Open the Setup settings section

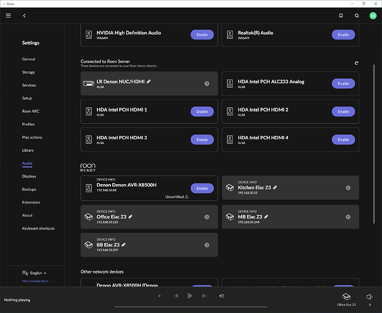(x=27, y=98)
